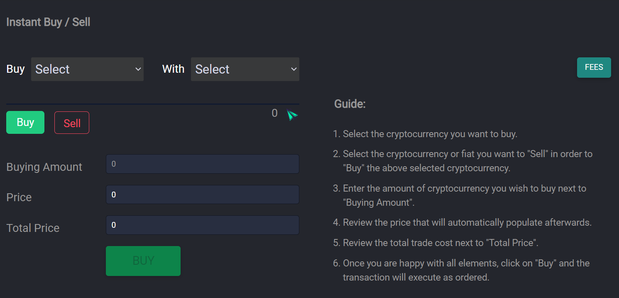
Task: Open the With currency Select dropdown
Action: pyautogui.click(x=245, y=69)
